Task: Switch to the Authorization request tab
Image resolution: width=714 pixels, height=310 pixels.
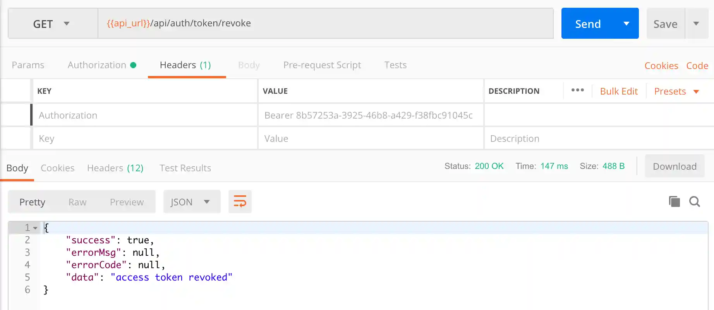Action: pos(101,65)
